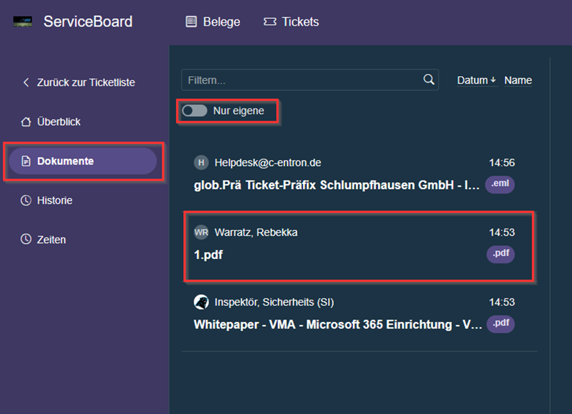Sort documents by Datum
The image size is (572, 414).
point(476,80)
